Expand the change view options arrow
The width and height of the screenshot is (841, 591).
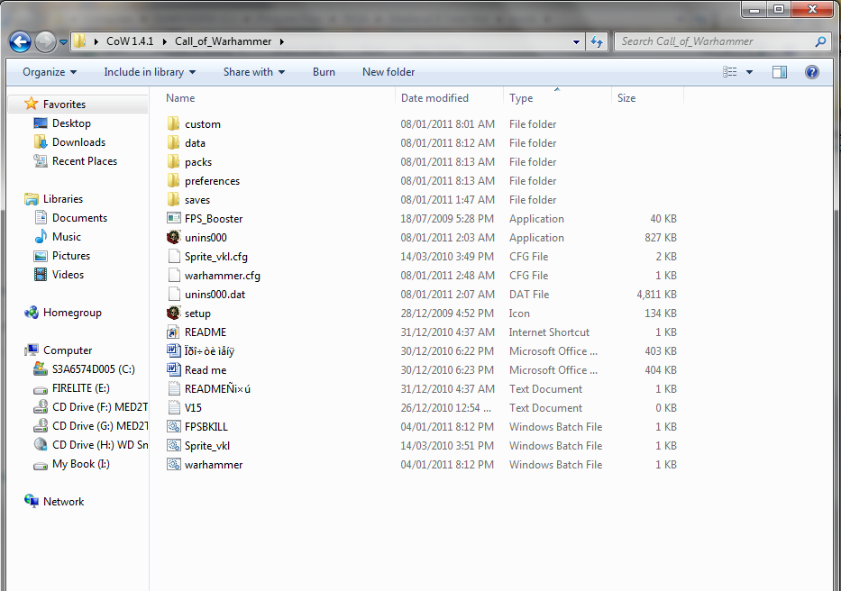[750, 72]
